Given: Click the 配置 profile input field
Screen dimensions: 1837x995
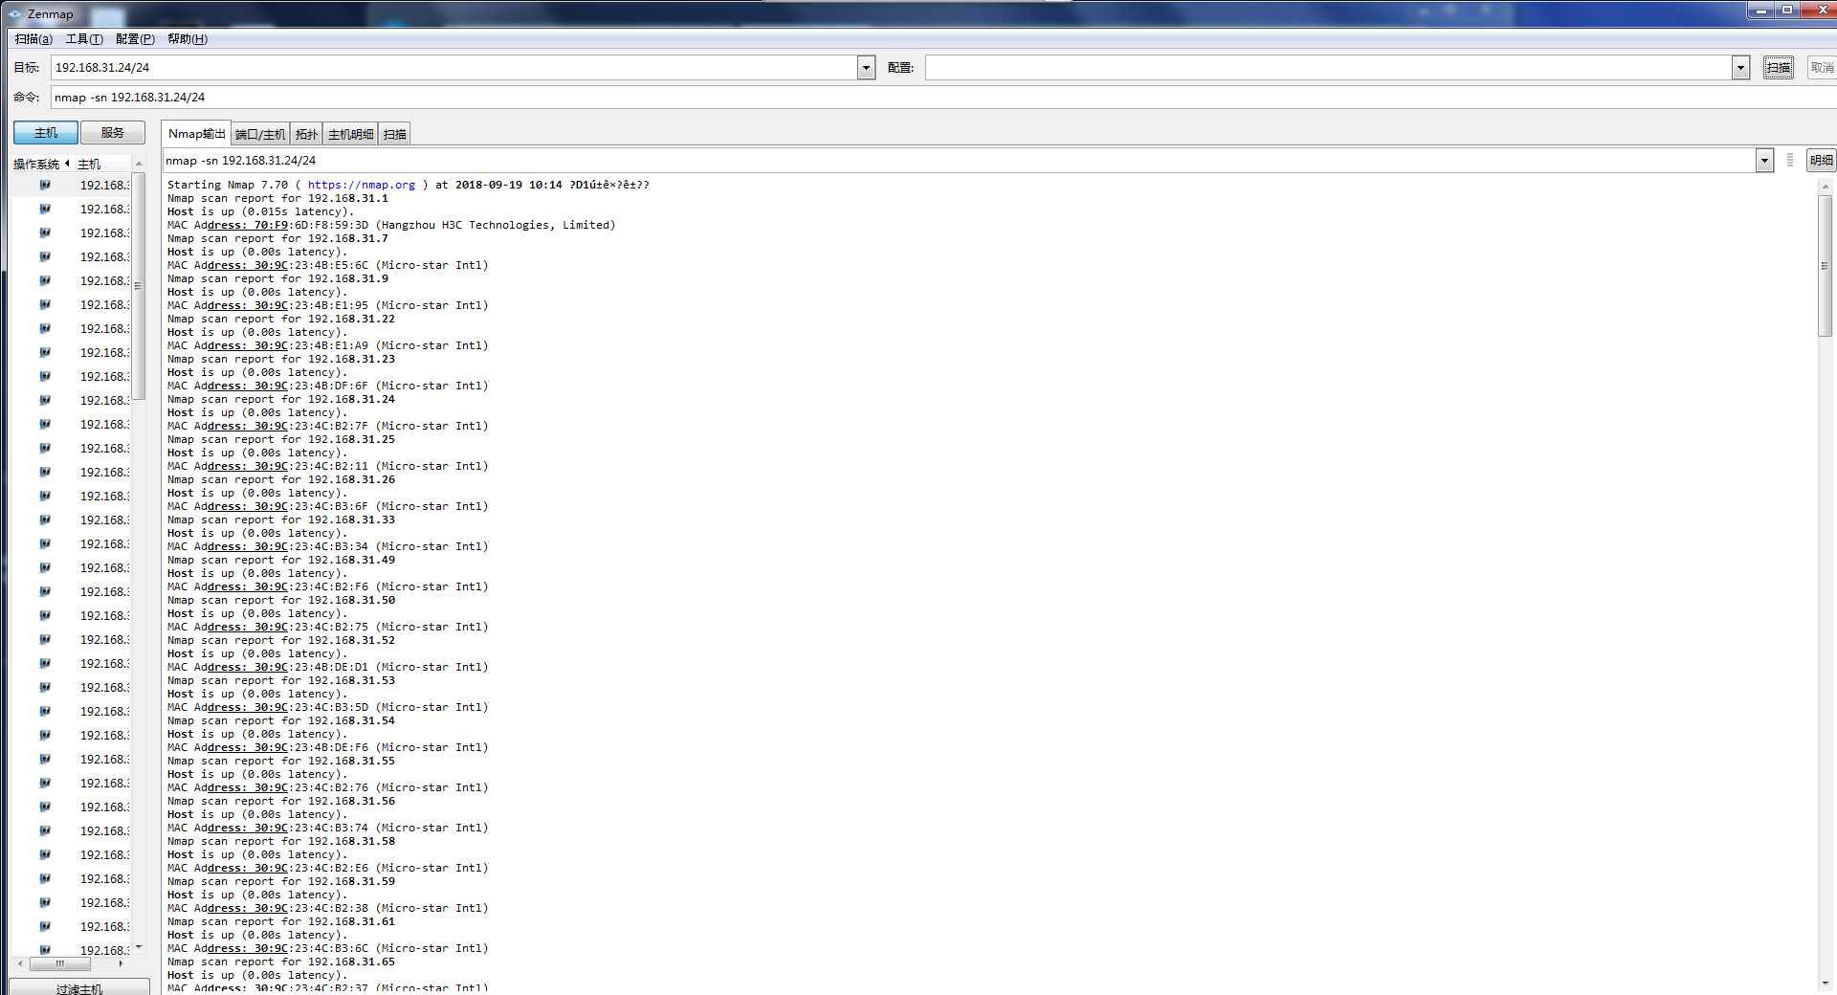Looking at the screenshot, I should click(1329, 68).
